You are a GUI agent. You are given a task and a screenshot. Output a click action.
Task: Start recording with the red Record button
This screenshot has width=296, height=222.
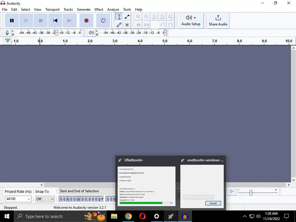(86, 21)
